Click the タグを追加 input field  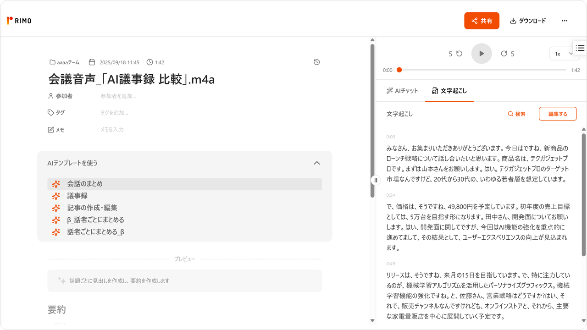[x=114, y=113]
